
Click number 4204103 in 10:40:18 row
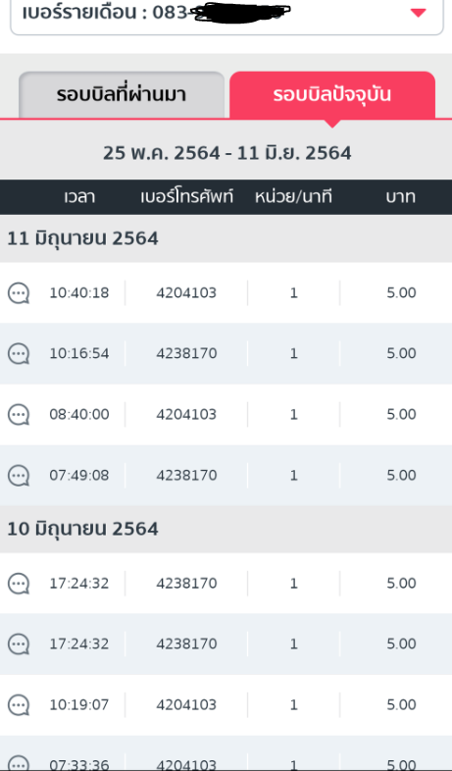point(186,293)
